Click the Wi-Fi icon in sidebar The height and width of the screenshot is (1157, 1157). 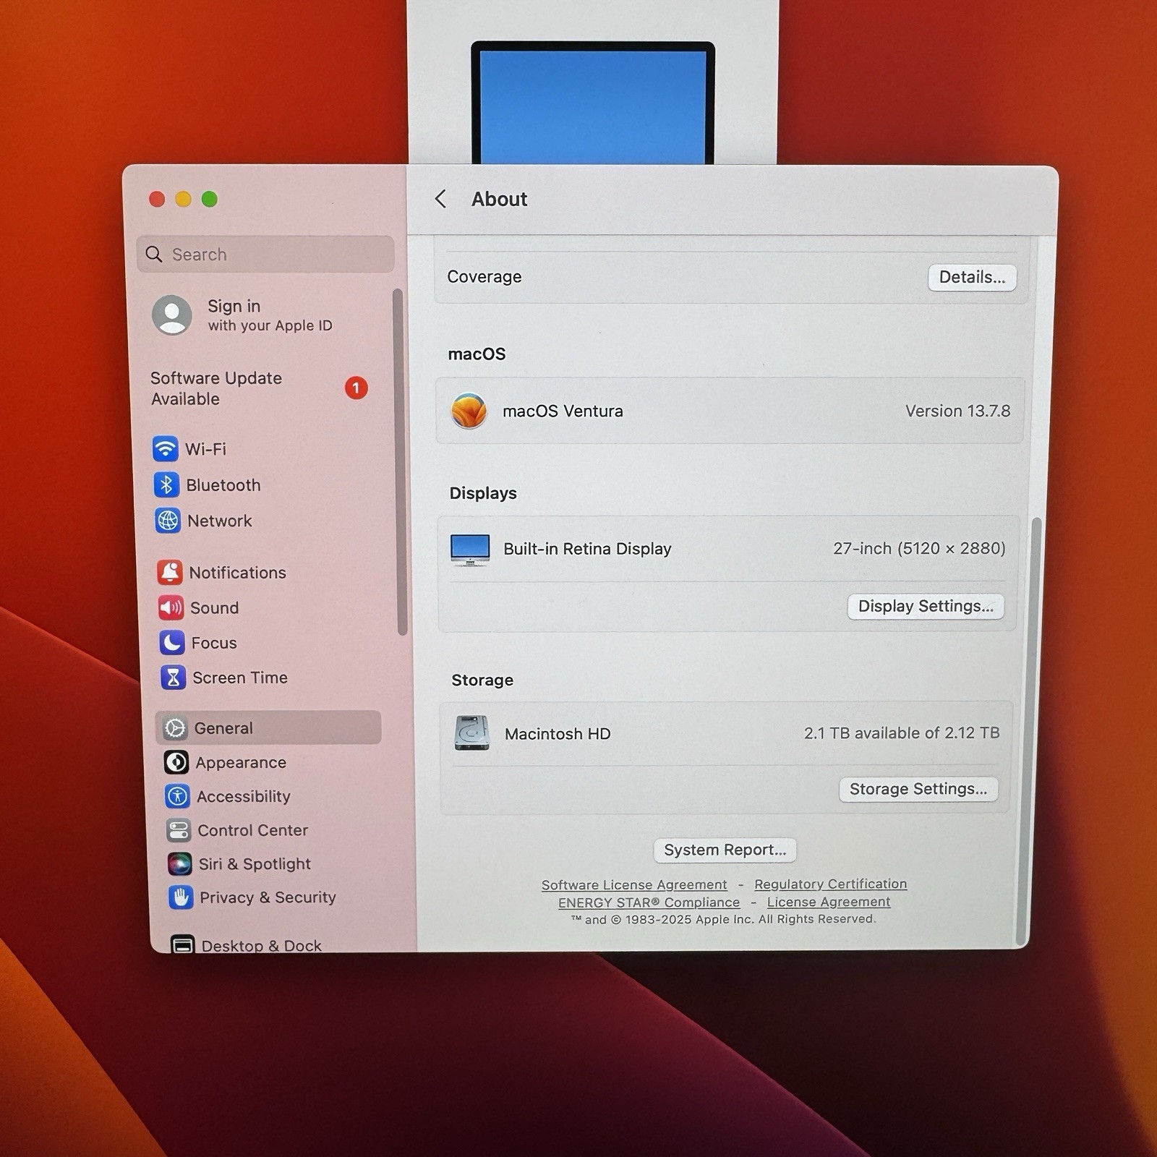point(166,449)
